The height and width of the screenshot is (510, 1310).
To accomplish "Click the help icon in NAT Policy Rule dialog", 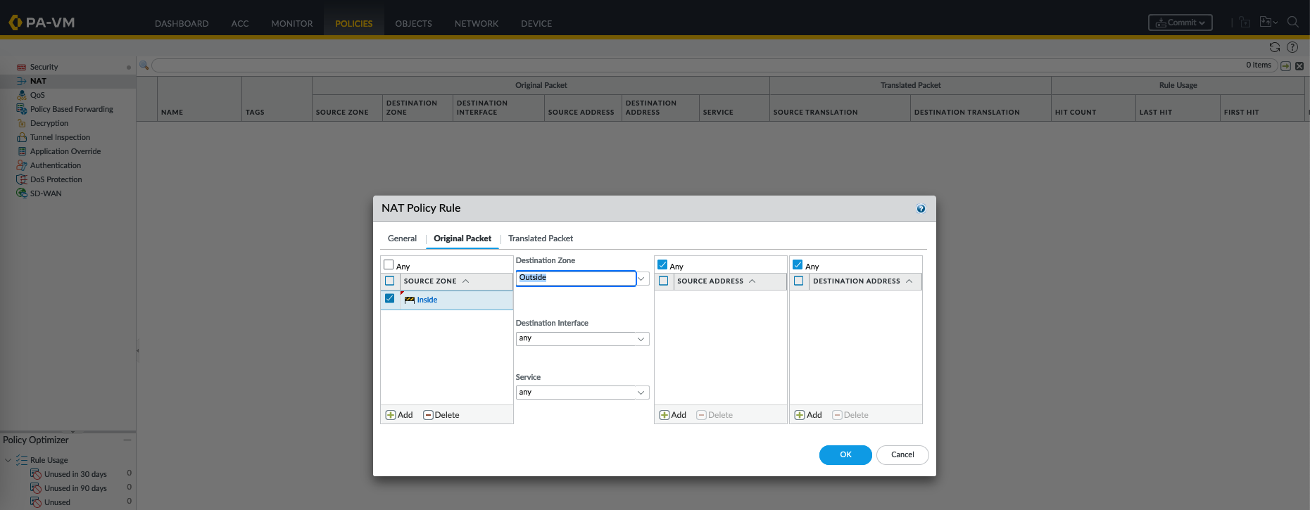I will tap(921, 209).
